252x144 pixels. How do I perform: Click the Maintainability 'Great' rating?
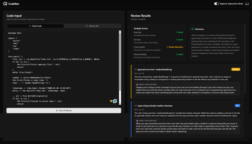point(179,54)
